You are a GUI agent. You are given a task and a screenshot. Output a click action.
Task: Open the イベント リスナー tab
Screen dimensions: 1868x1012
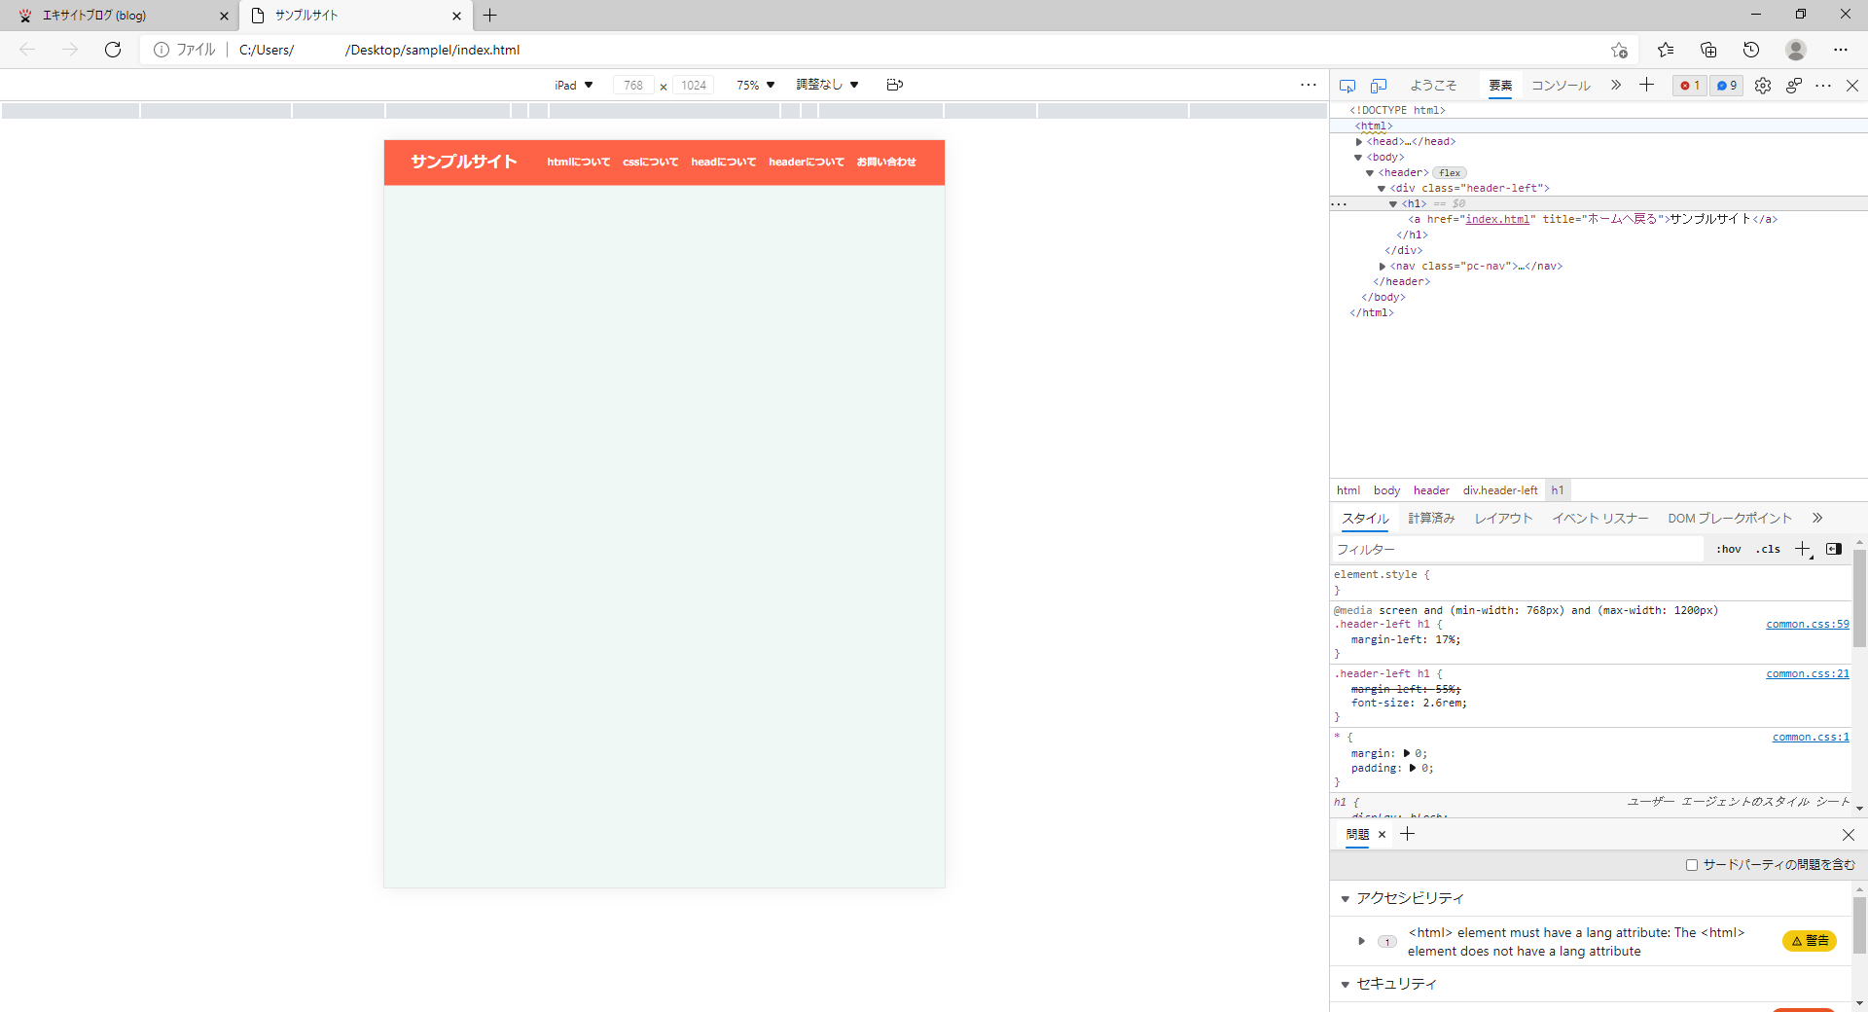click(x=1600, y=519)
